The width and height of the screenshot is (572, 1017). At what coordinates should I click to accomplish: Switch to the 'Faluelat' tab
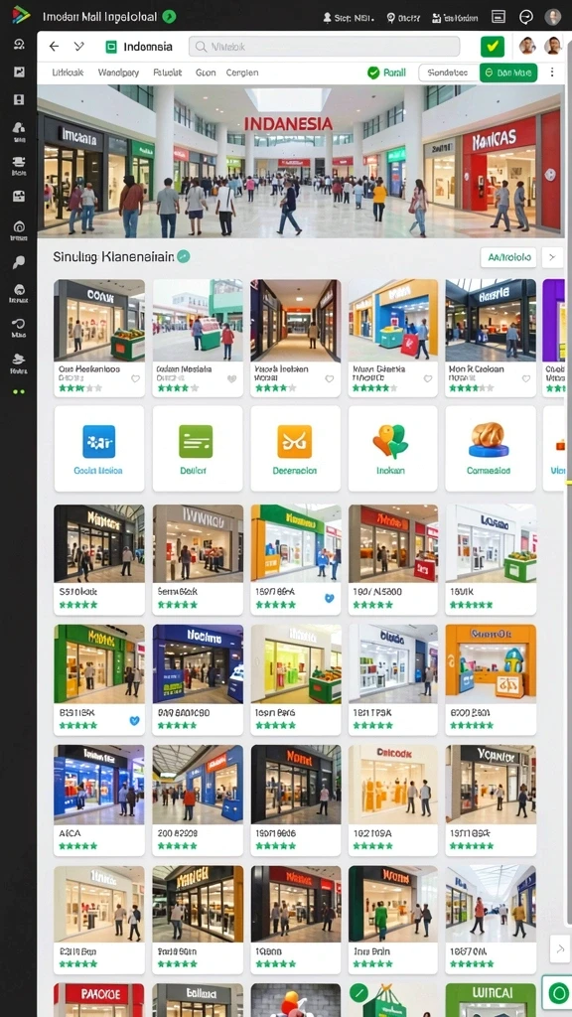pyautogui.click(x=167, y=73)
